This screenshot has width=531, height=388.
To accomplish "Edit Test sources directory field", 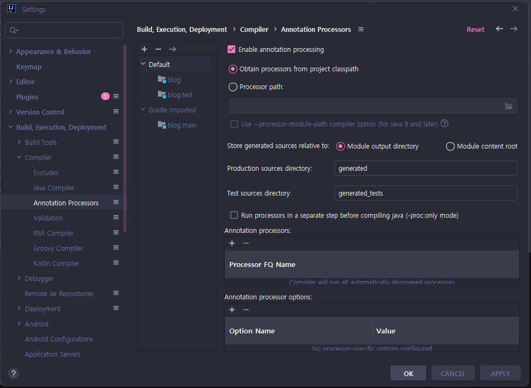I will point(426,193).
